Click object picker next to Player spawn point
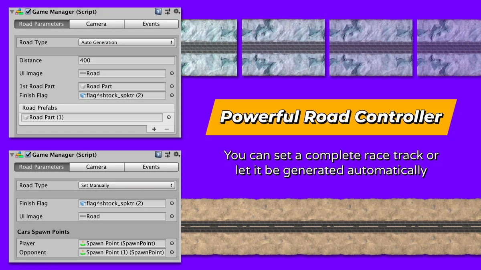This screenshot has height=270, width=481. pos(172,243)
